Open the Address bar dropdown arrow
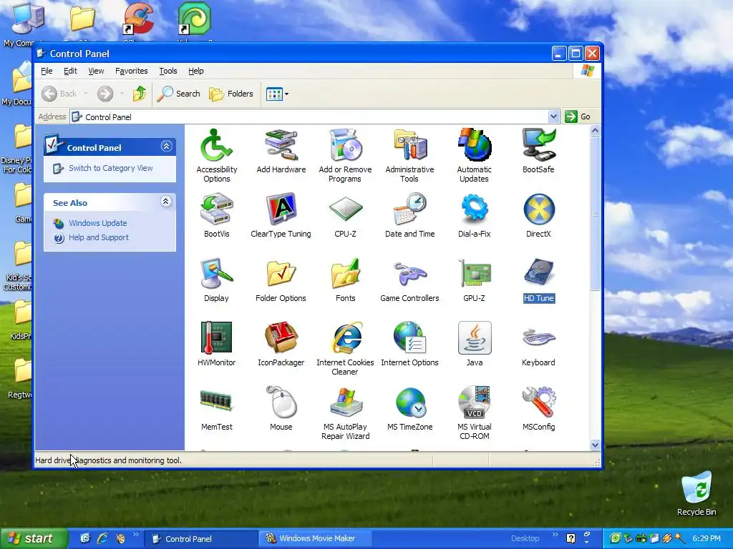The height and width of the screenshot is (549, 733). (x=553, y=117)
